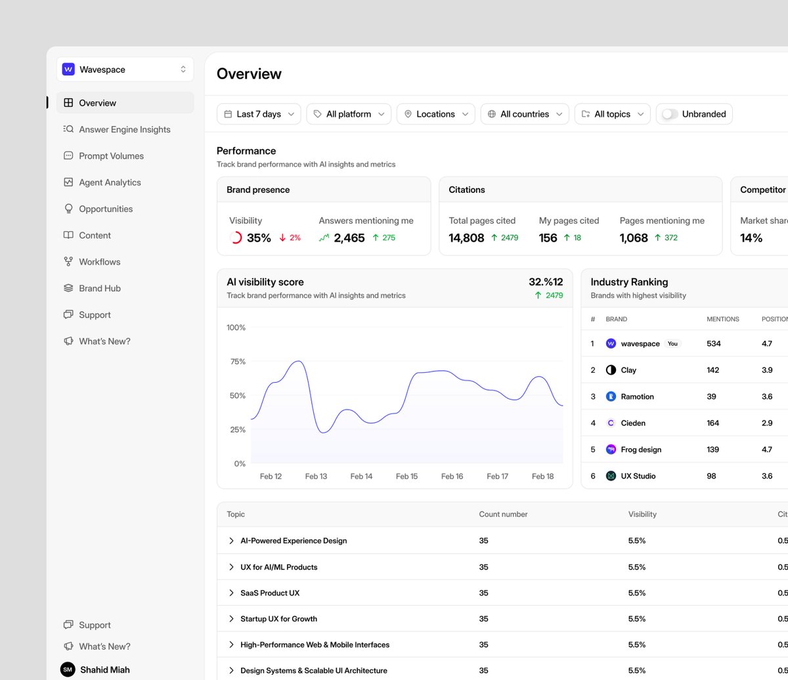Click the Agent Analytics chart icon

[68, 182]
